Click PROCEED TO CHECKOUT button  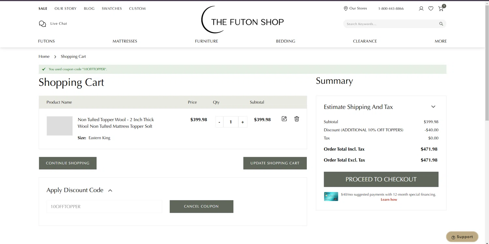(381, 179)
